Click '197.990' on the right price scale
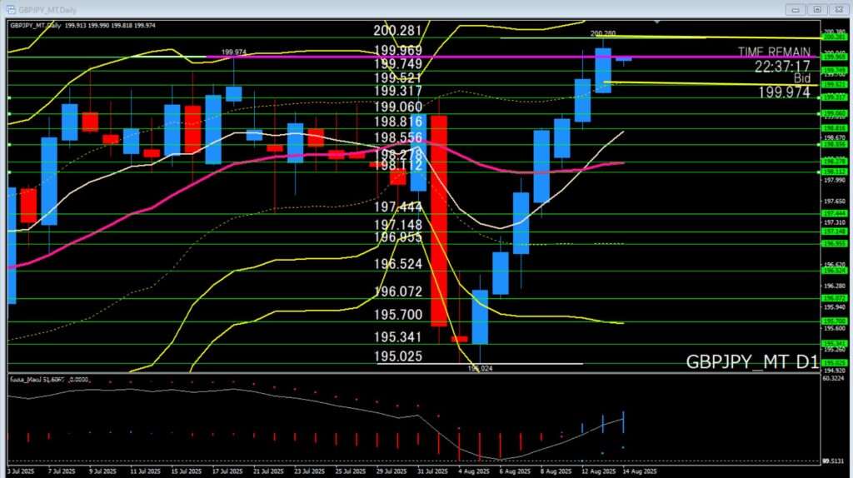Screen dimensions: 853x478 [x=835, y=180]
